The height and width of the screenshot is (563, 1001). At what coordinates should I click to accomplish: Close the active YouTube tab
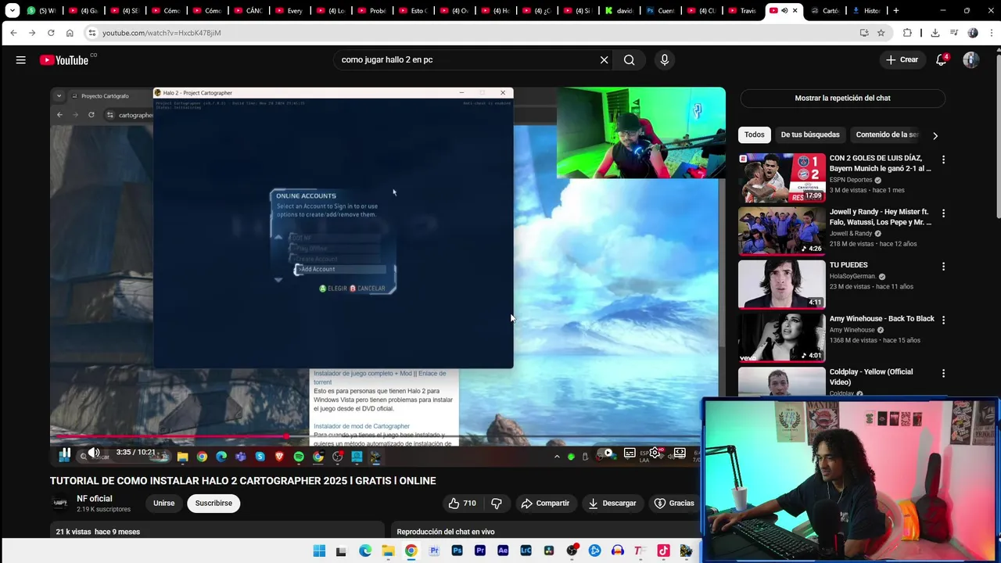(x=795, y=11)
